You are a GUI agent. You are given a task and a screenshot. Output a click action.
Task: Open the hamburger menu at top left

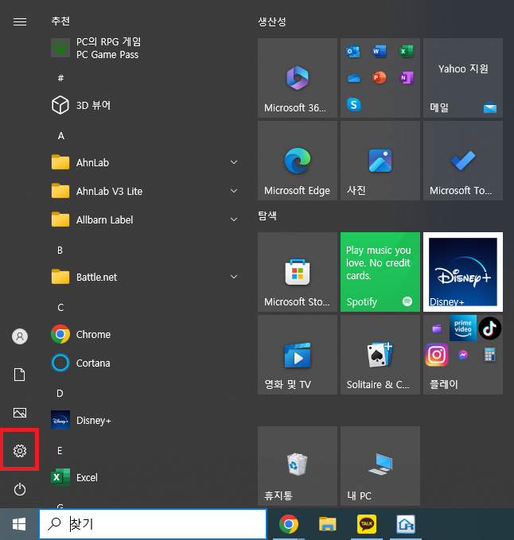[20, 22]
